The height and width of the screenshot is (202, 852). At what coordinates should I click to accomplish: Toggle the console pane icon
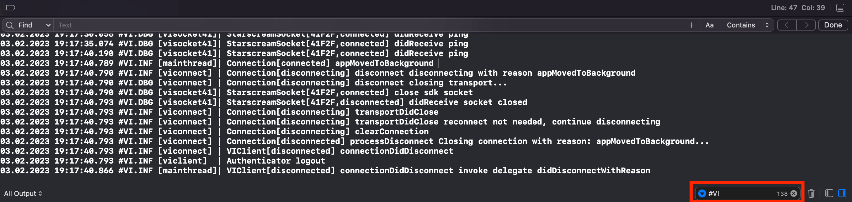(842, 193)
